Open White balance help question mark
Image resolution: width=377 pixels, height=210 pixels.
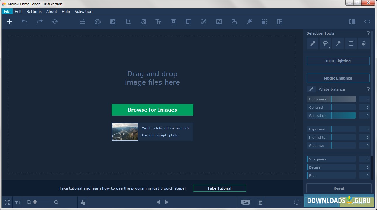click(368, 89)
